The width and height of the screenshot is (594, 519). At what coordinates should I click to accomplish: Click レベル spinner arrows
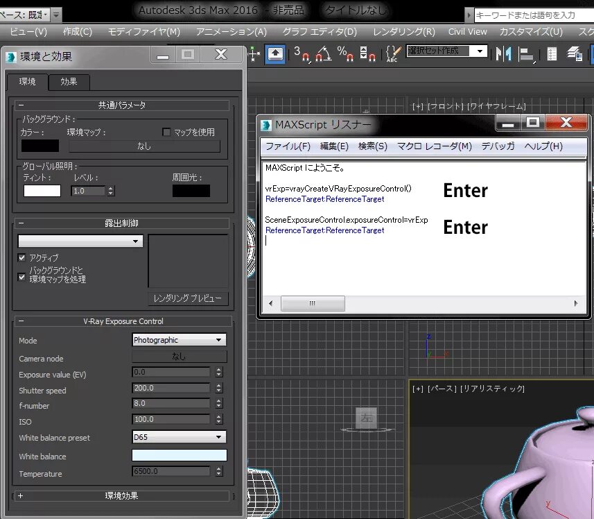pos(111,191)
